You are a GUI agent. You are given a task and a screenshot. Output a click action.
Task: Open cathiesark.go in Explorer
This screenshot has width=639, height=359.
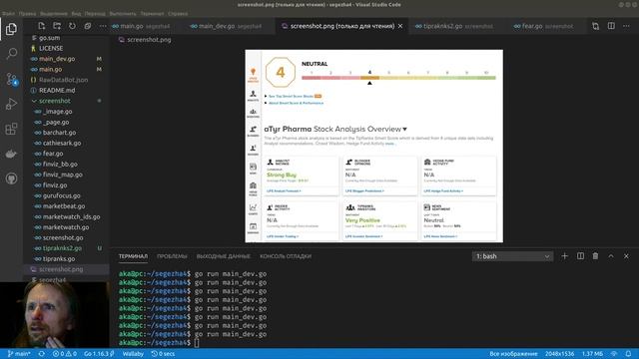(x=62, y=143)
